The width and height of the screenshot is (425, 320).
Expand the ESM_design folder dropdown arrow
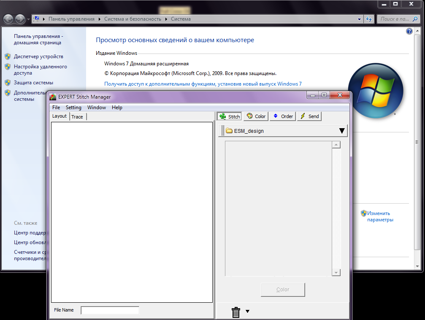342,131
